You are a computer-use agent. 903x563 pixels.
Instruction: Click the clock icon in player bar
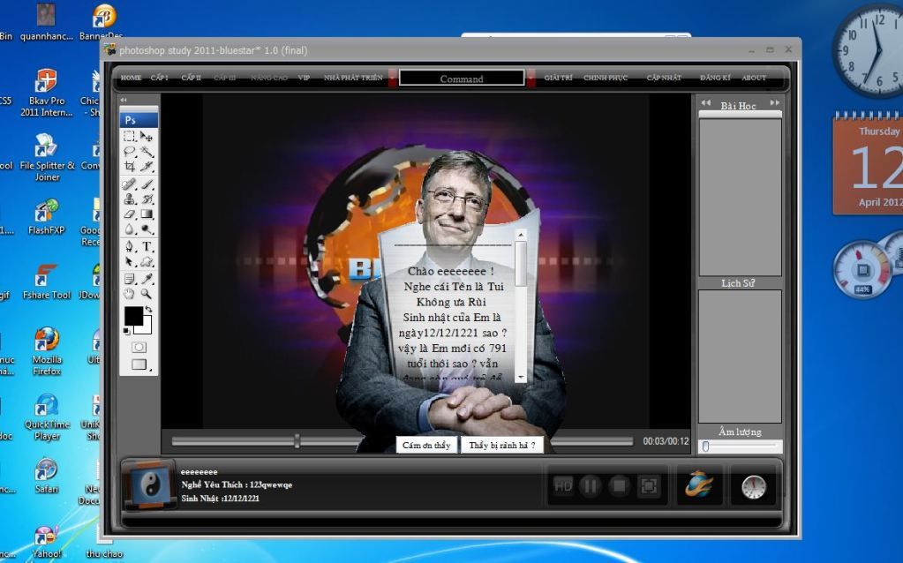753,487
